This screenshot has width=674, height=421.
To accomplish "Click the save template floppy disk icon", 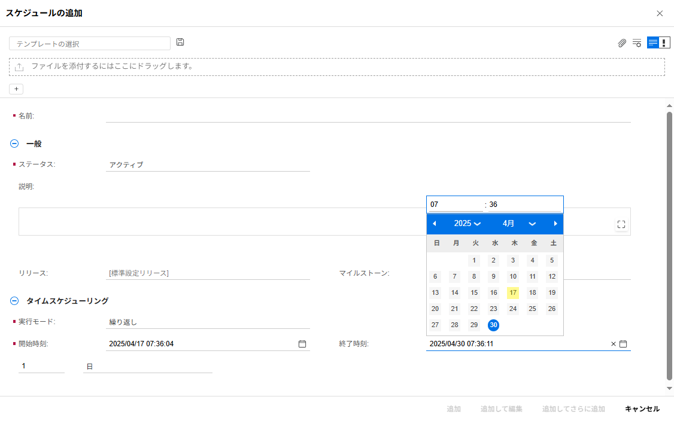I will point(180,42).
